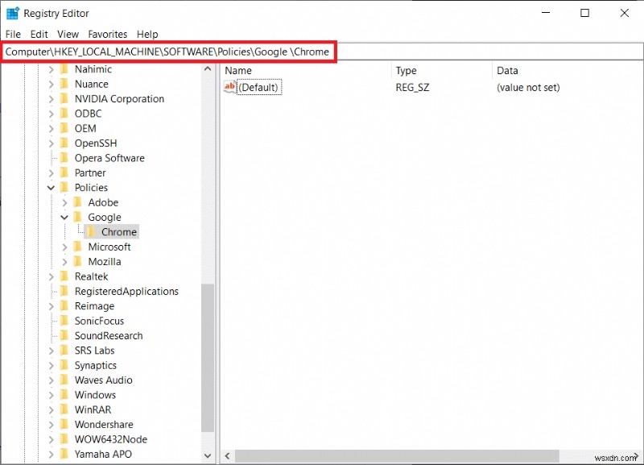The height and width of the screenshot is (465, 644).
Task: Click the OpenSSH folder icon
Action: click(x=66, y=143)
